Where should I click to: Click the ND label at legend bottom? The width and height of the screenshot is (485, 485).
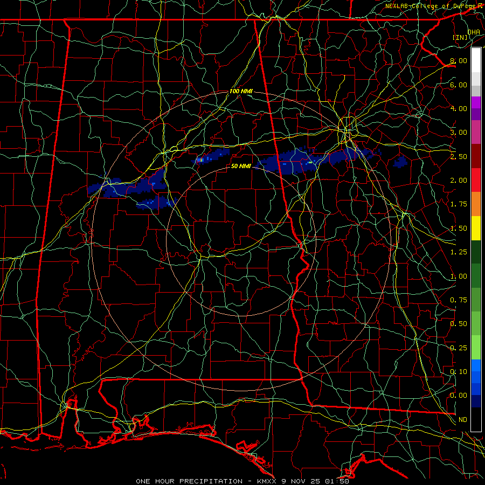pos(463,420)
